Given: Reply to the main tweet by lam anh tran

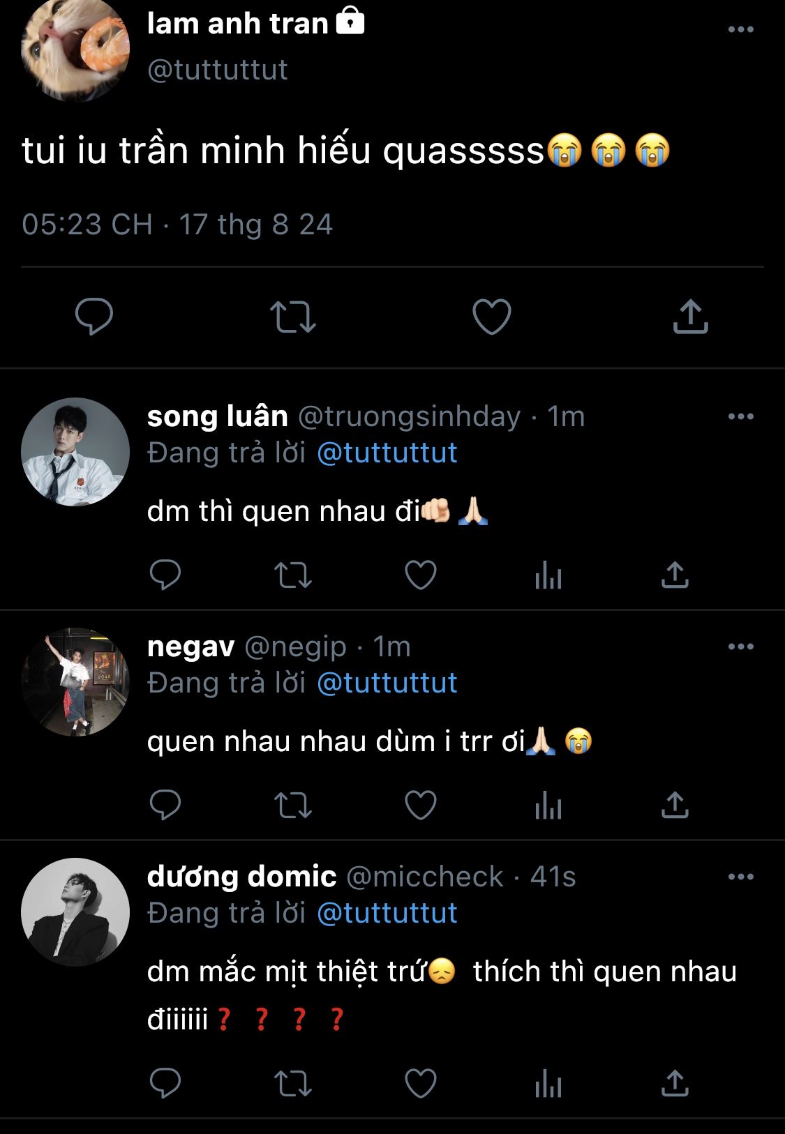Looking at the screenshot, I should [94, 317].
